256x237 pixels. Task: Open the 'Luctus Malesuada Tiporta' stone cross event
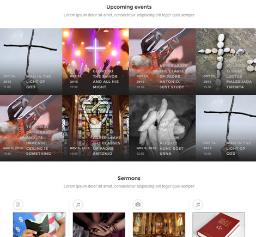226,62
